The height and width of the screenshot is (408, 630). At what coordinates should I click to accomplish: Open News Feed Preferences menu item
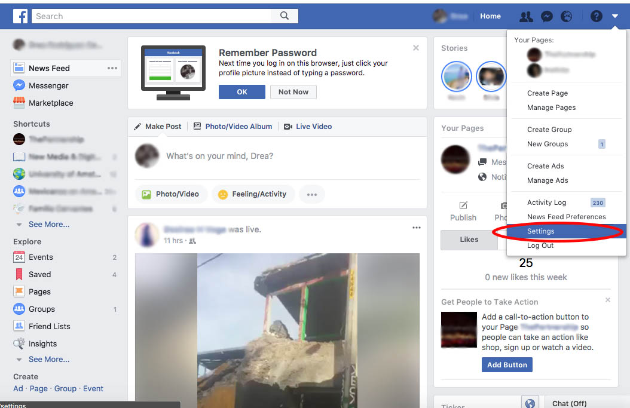tap(566, 217)
